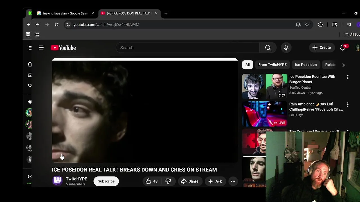
Task: Close the Google Search tab
Action: (93, 13)
